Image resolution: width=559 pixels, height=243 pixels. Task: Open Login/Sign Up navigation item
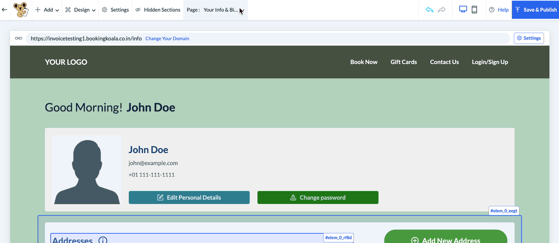(490, 62)
